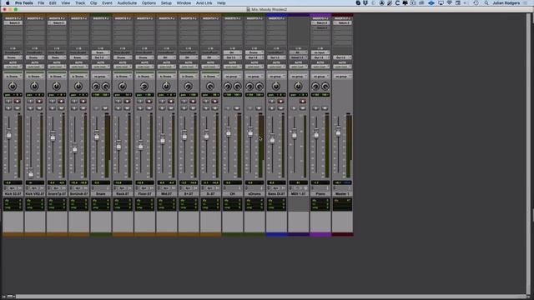
Task: Mute the MIDI 1.07 track
Action: coord(303,108)
